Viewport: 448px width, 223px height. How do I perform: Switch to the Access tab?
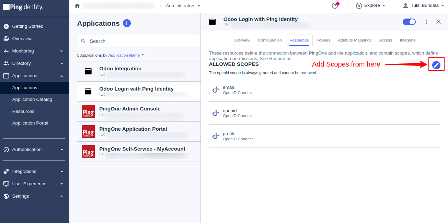386,40
